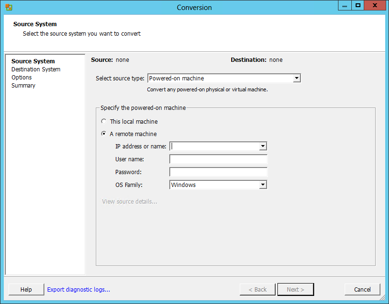The height and width of the screenshot is (304, 389).
Task: Expand the IP address or name dropdown arrow
Action: (x=263, y=147)
